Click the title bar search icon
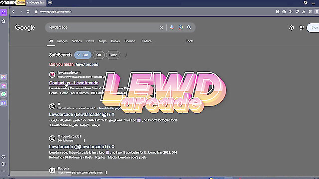This screenshot has height=179, width=319. 305,2
